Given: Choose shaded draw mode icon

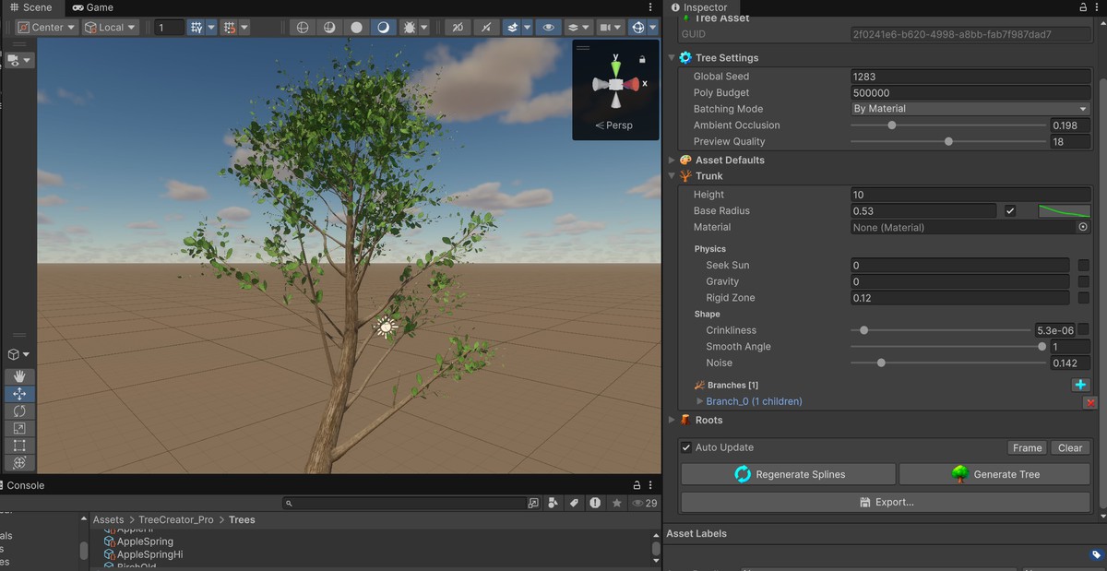Looking at the screenshot, I should [383, 28].
